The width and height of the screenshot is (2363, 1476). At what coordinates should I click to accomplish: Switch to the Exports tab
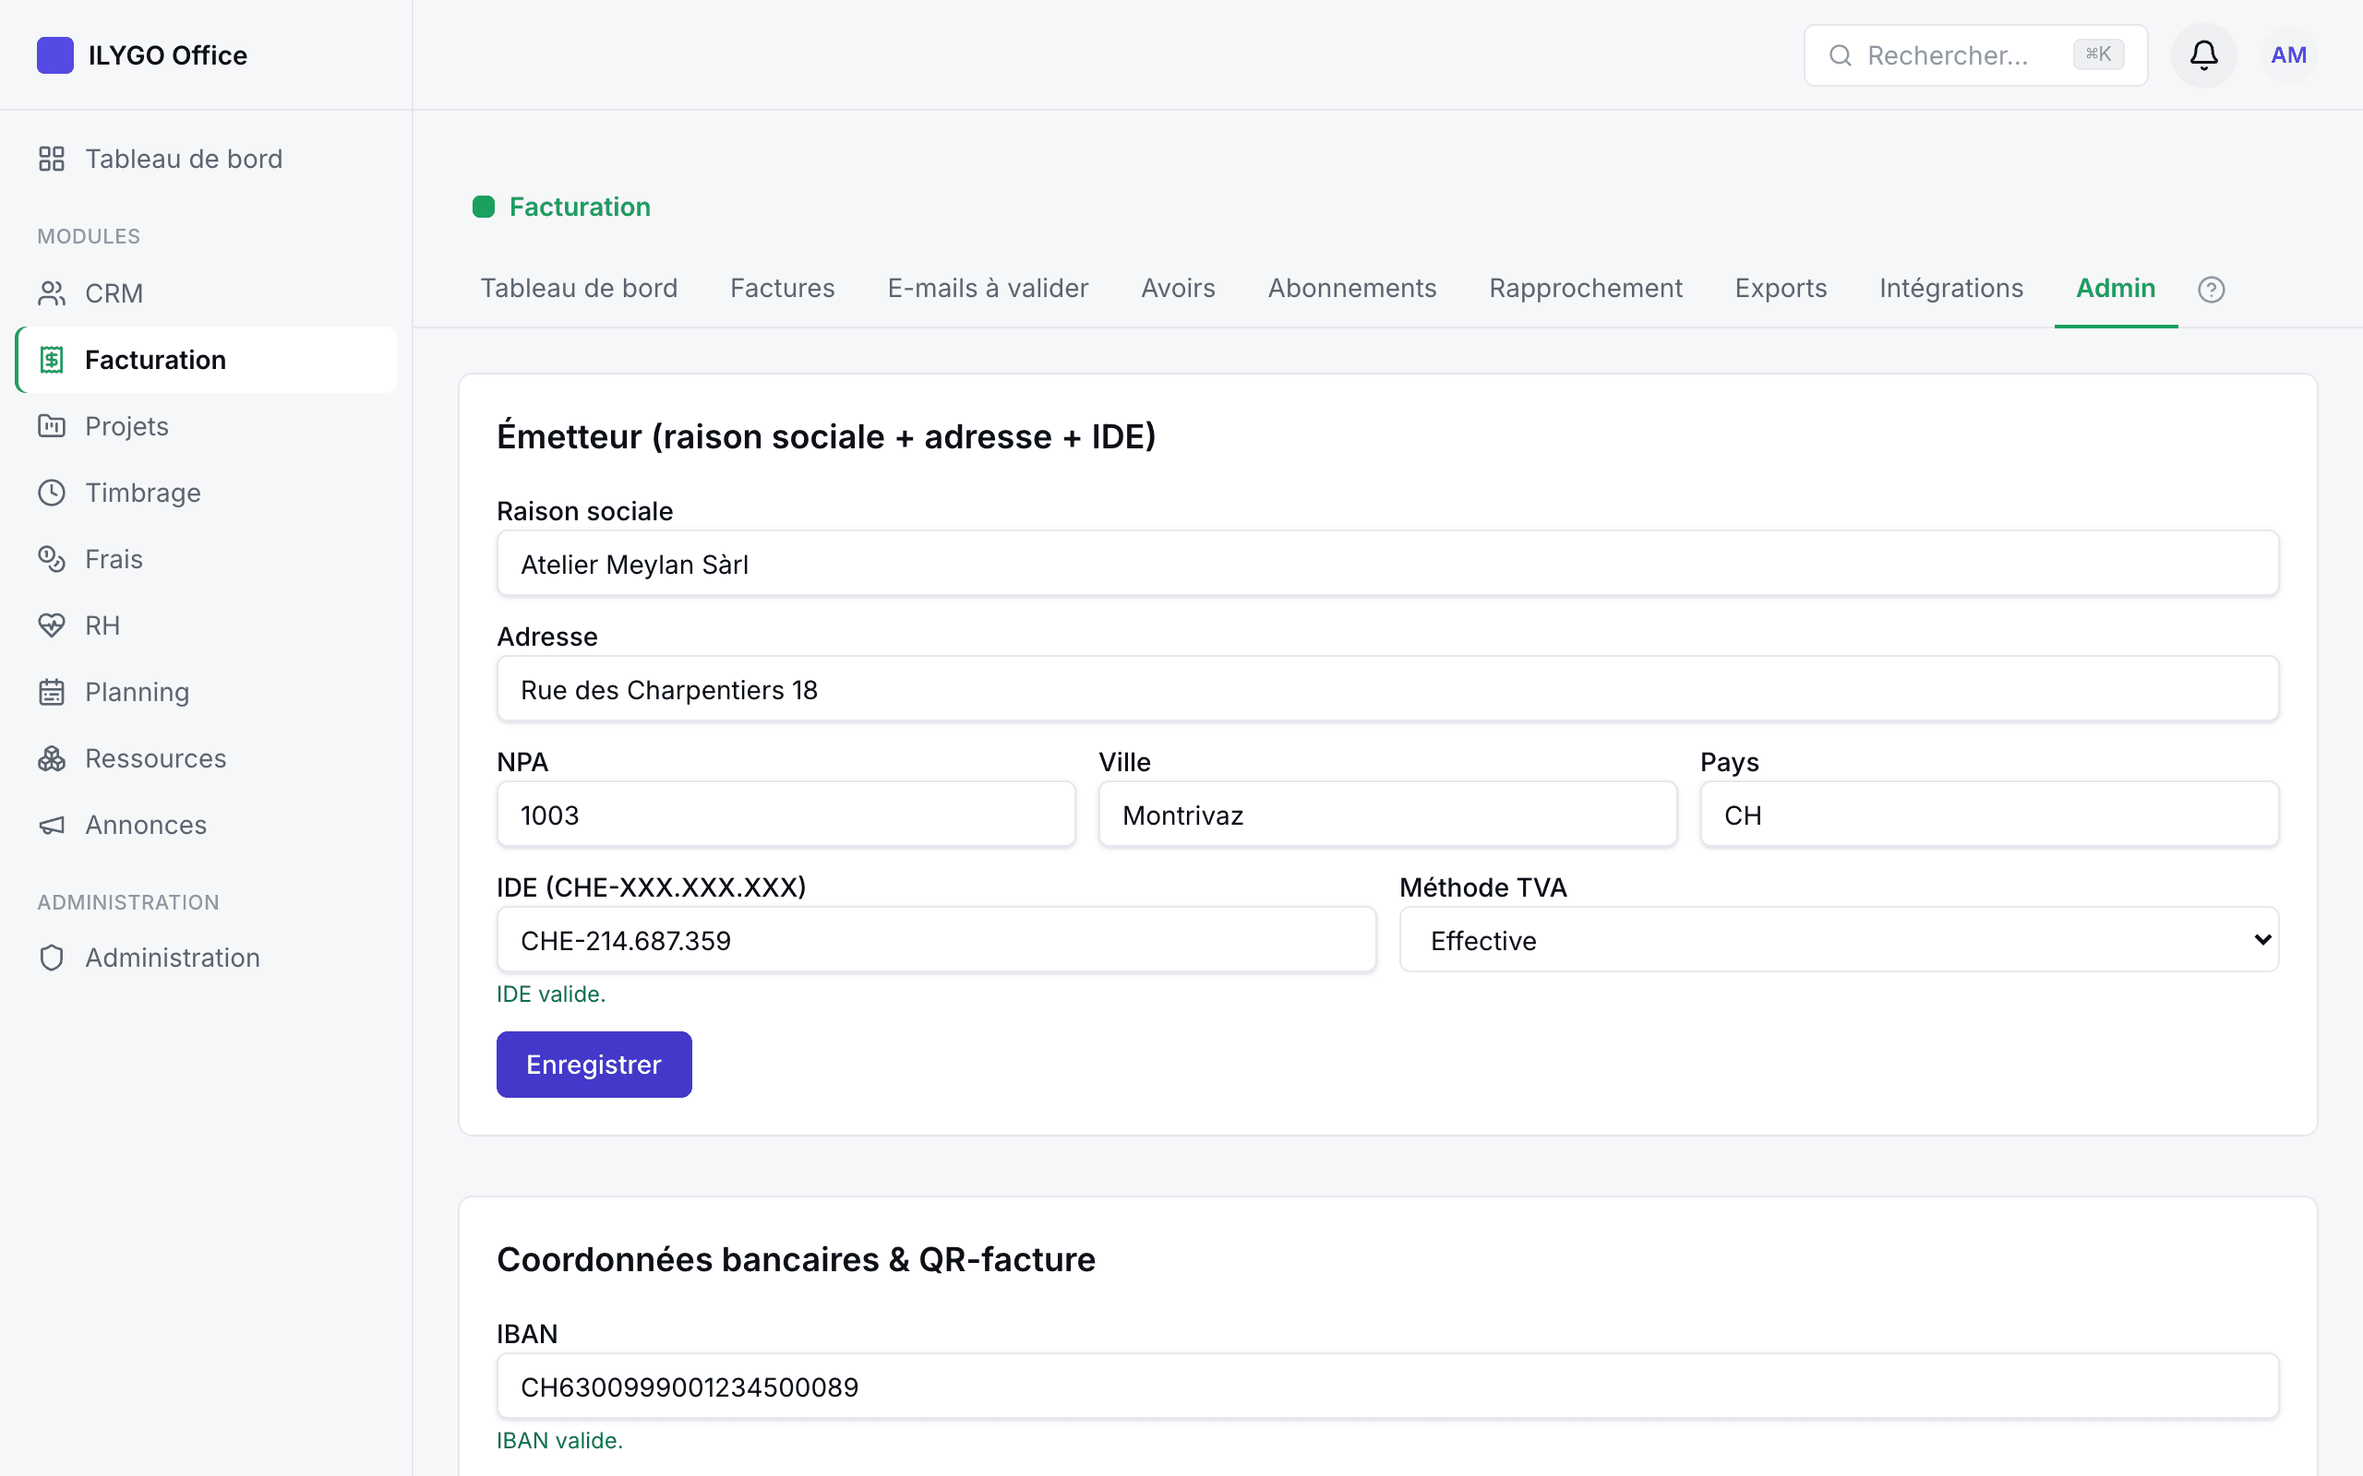tap(1780, 288)
